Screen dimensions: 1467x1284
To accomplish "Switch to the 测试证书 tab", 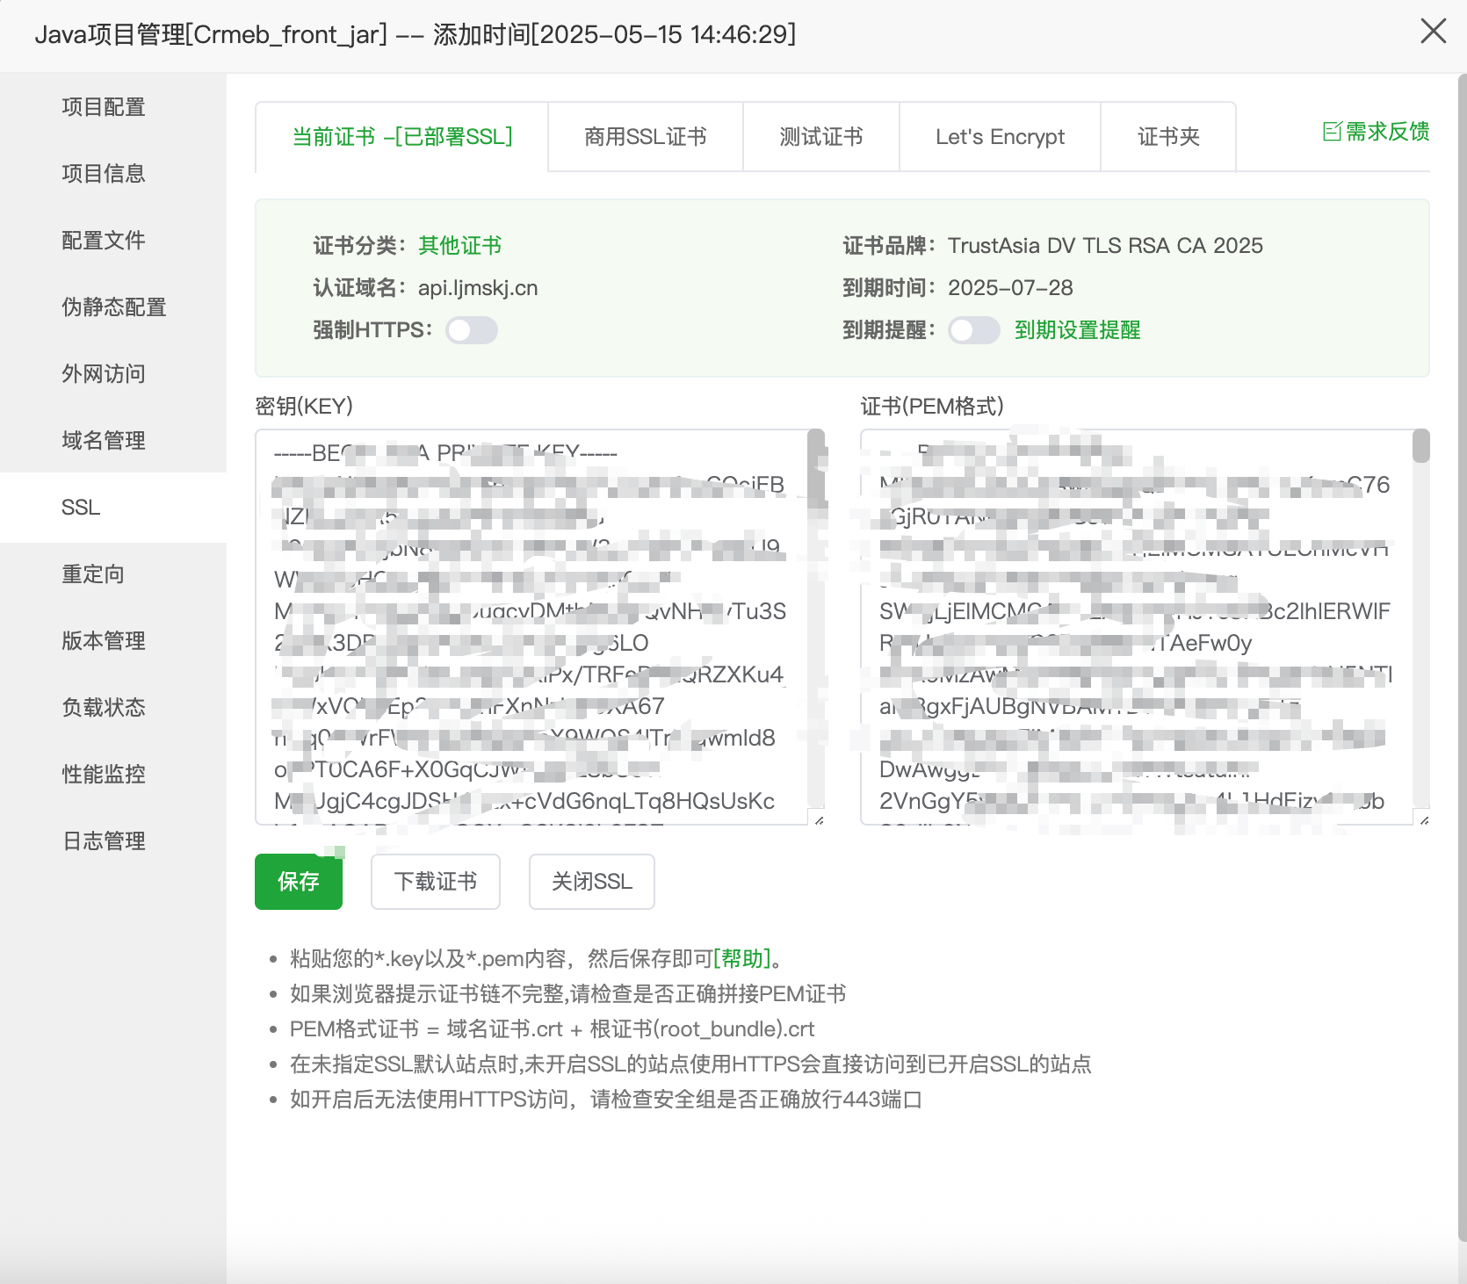I will click(820, 137).
